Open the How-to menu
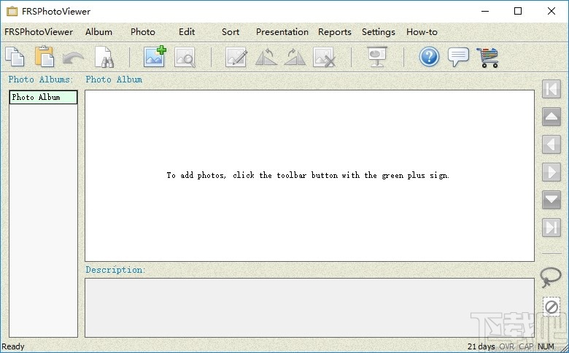The height and width of the screenshot is (353, 569). pos(422,32)
